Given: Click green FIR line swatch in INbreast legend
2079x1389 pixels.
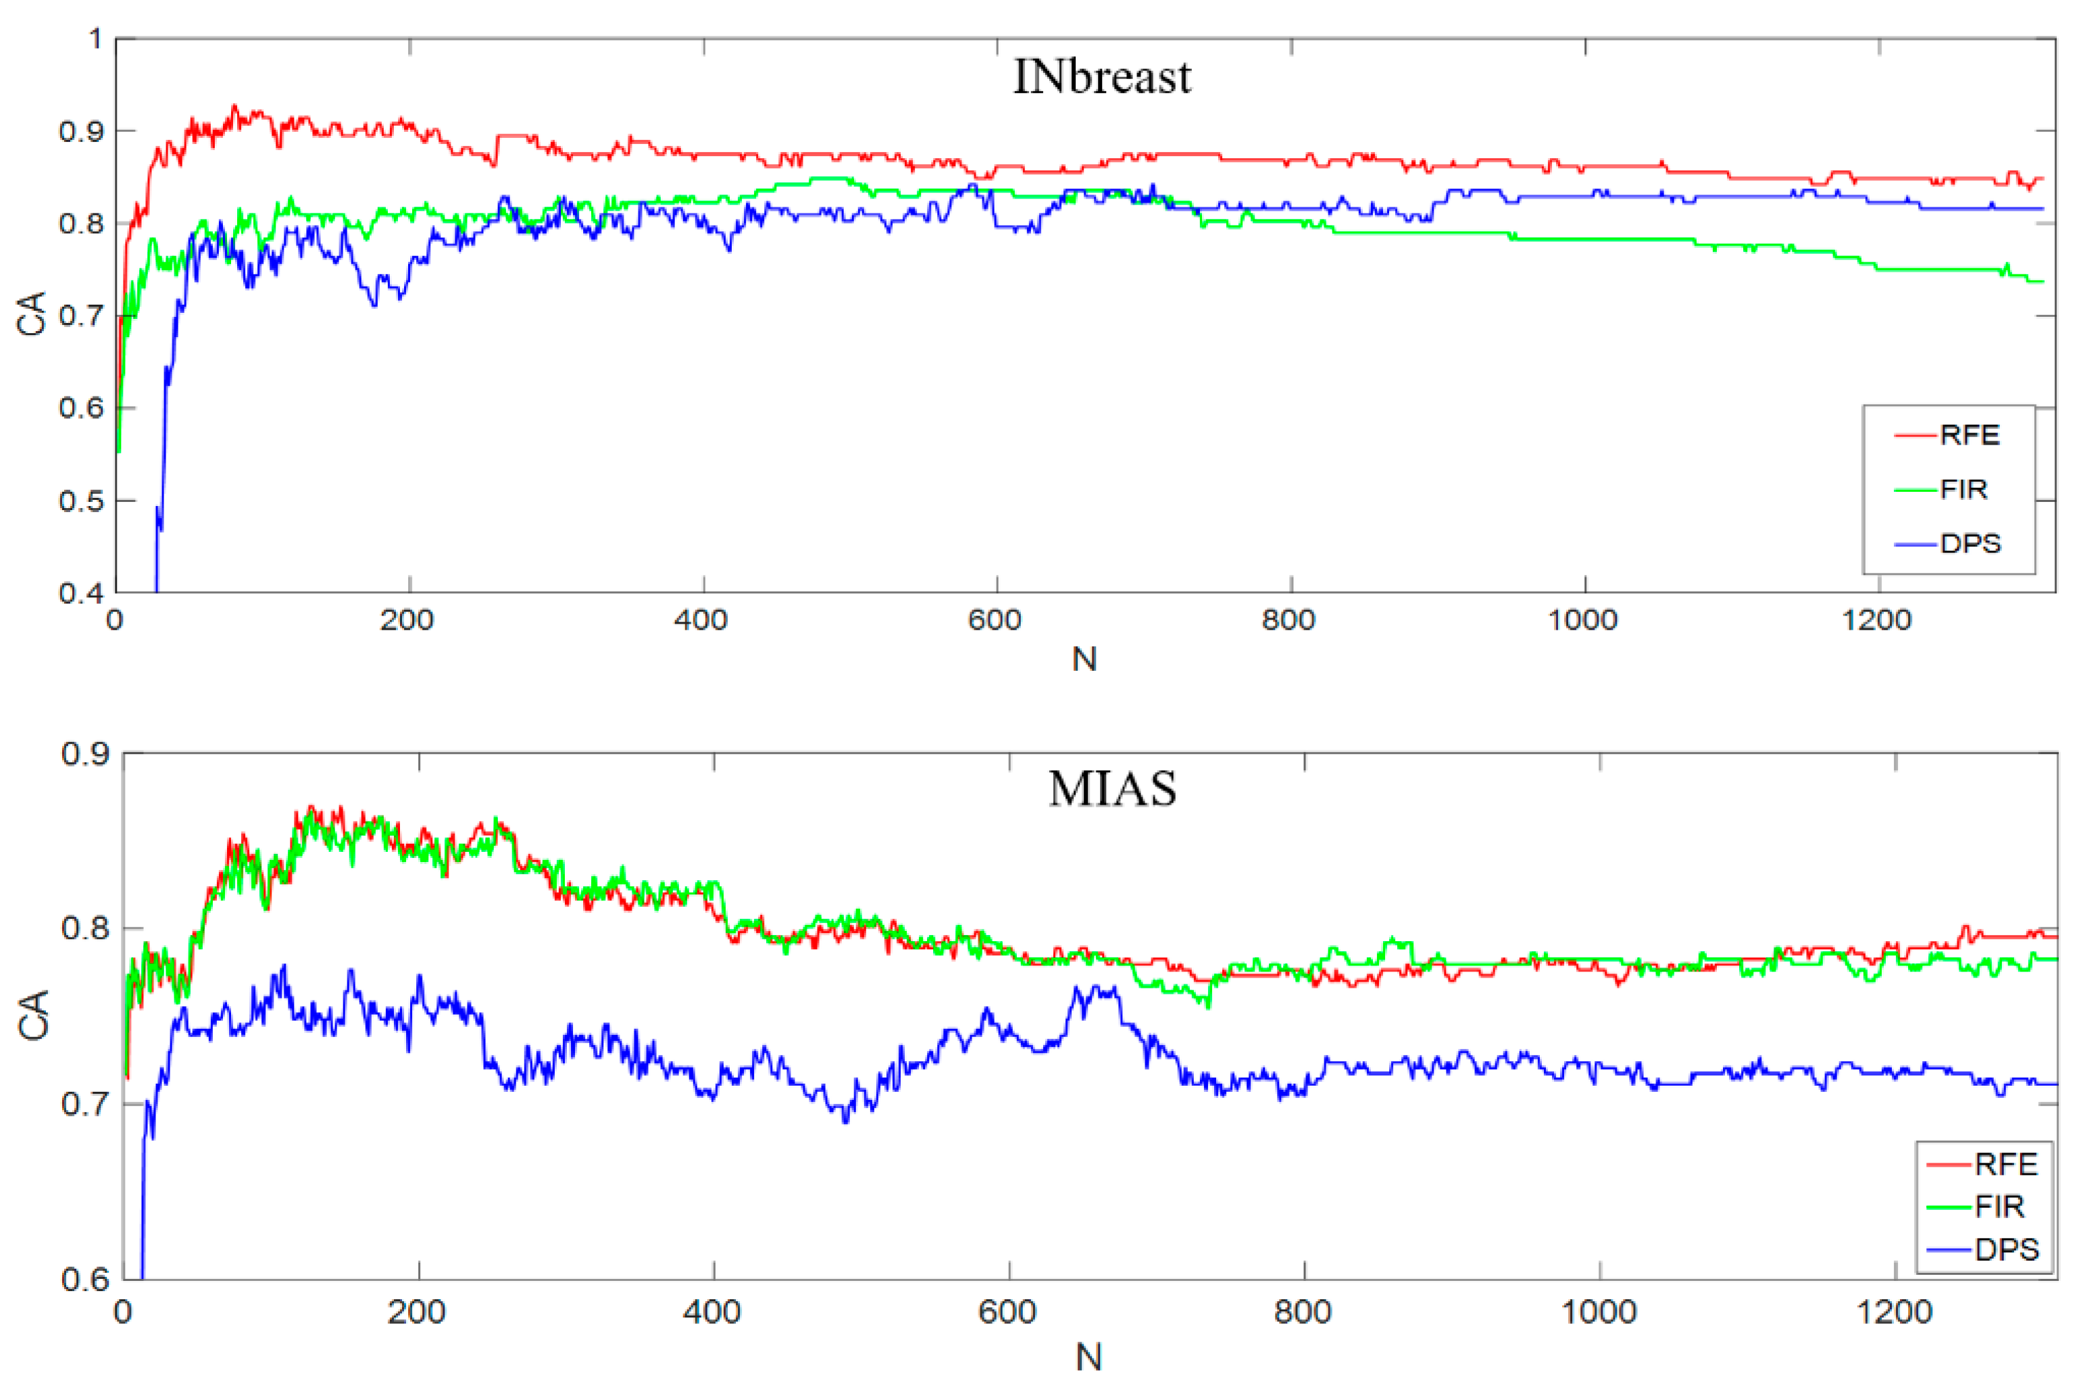Looking at the screenshot, I should coord(1915,489).
